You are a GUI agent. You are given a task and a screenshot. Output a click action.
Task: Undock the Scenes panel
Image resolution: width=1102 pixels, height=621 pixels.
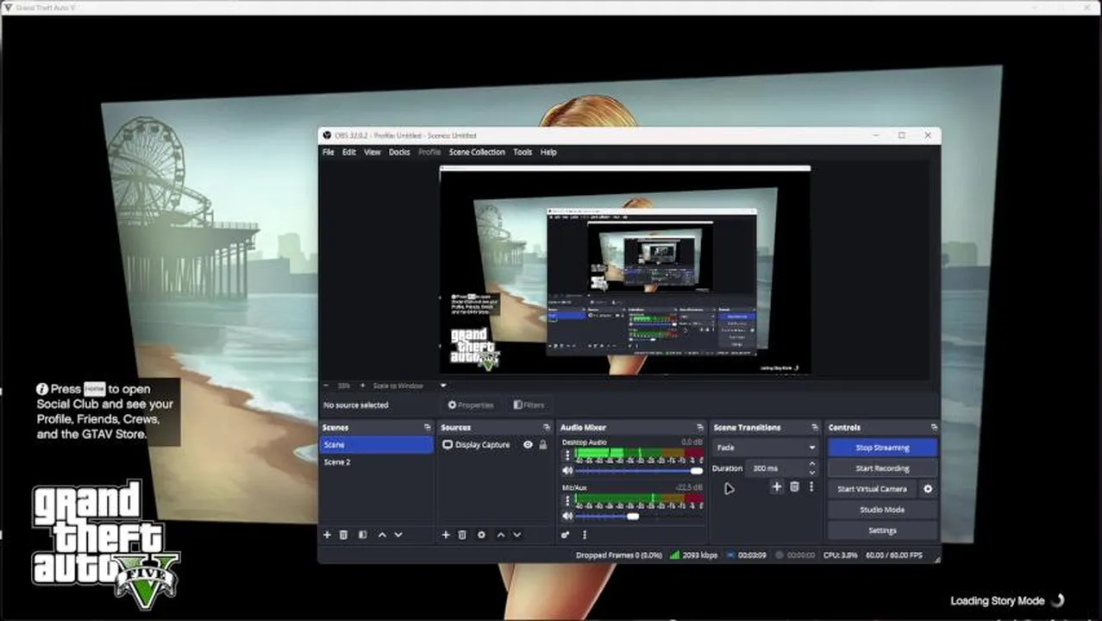[427, 428]
